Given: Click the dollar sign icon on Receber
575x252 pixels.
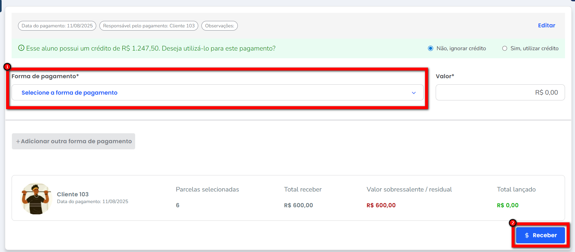Looking at the screenshot, I should (527, 235).
